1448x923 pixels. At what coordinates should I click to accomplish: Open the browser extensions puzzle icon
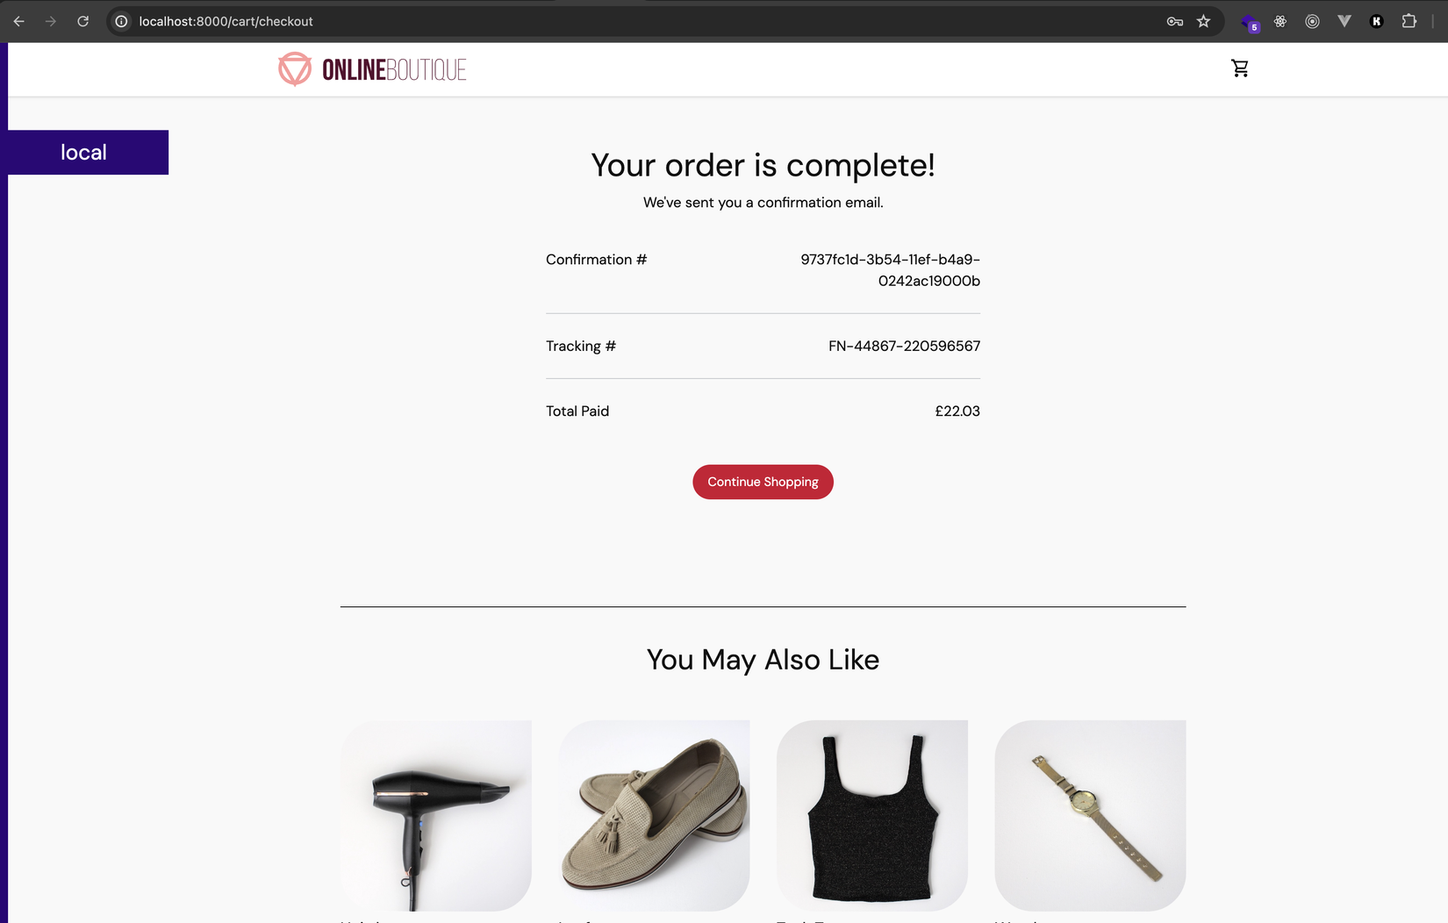[x=1409, y=21]
